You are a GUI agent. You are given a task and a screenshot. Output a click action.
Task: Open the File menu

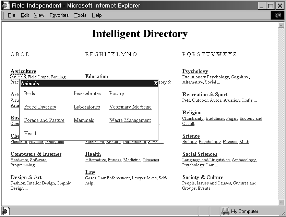point(11,15)
